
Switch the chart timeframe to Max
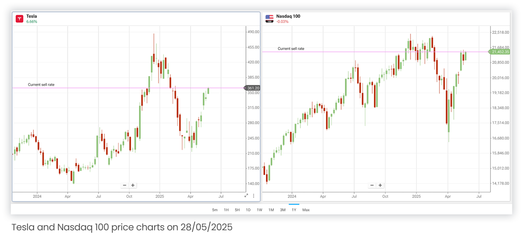point(306,210)
